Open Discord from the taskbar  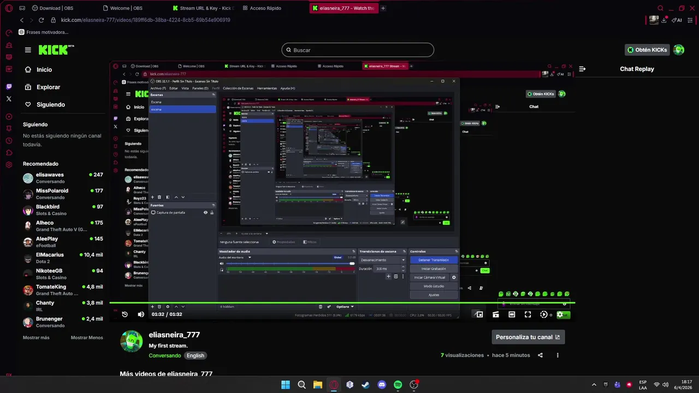pyautogui.click(x=382, y=385)
